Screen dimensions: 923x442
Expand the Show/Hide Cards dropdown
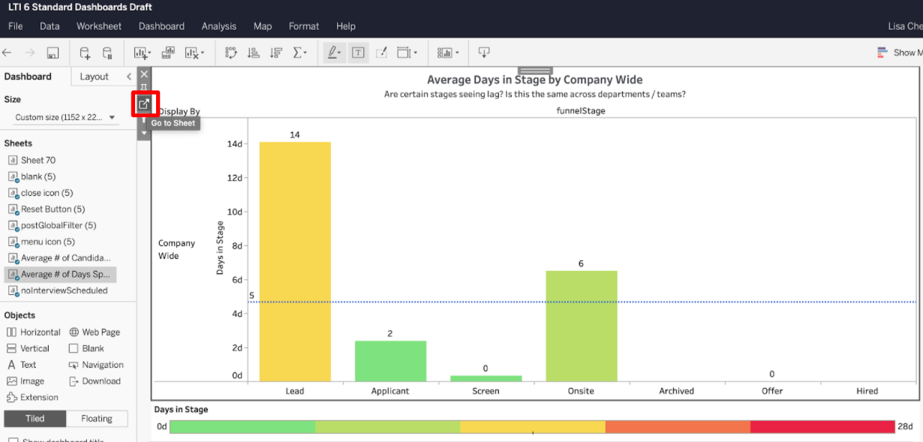[x=447, y=53]
